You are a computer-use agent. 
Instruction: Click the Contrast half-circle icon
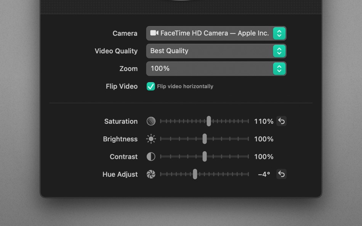point(151,156)
